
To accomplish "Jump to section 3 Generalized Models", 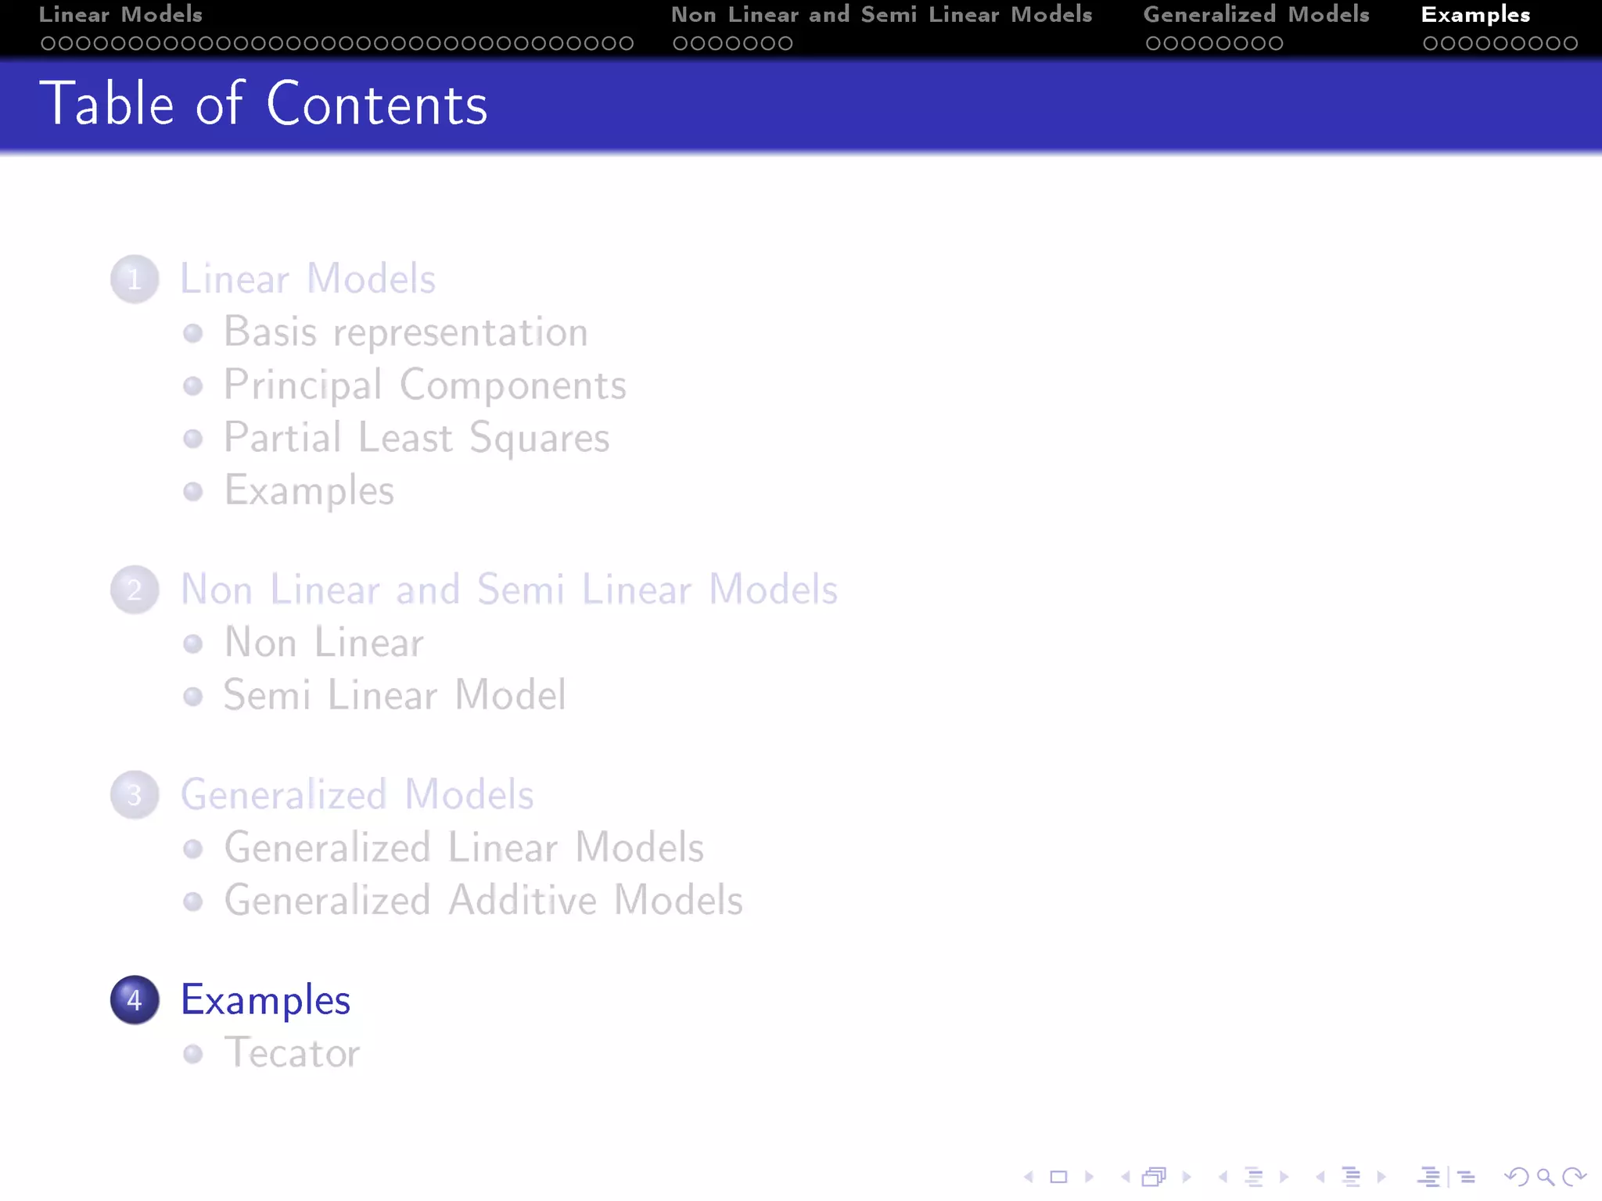I will pos(357,795).
